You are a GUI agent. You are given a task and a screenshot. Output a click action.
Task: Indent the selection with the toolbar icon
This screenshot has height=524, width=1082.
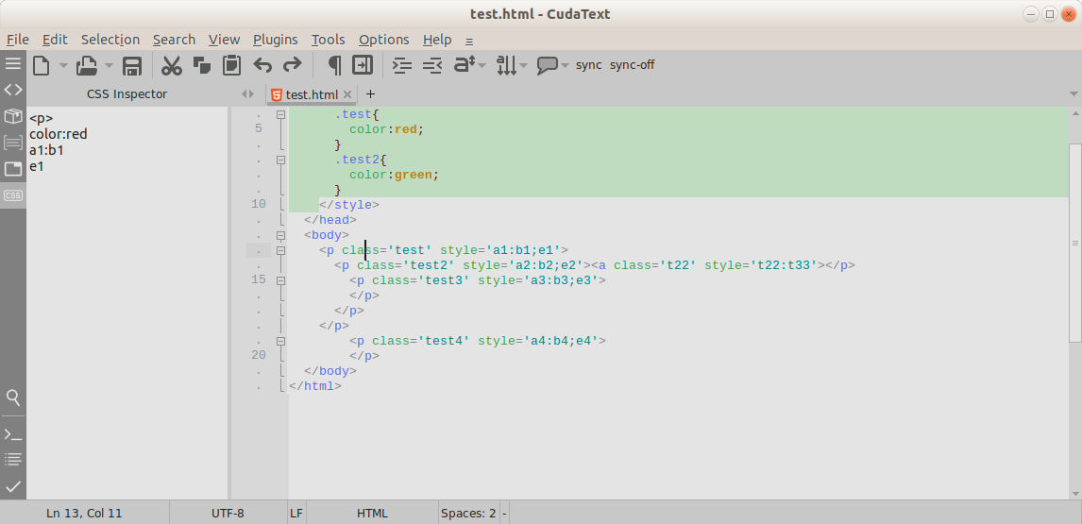tap(402, 65)
